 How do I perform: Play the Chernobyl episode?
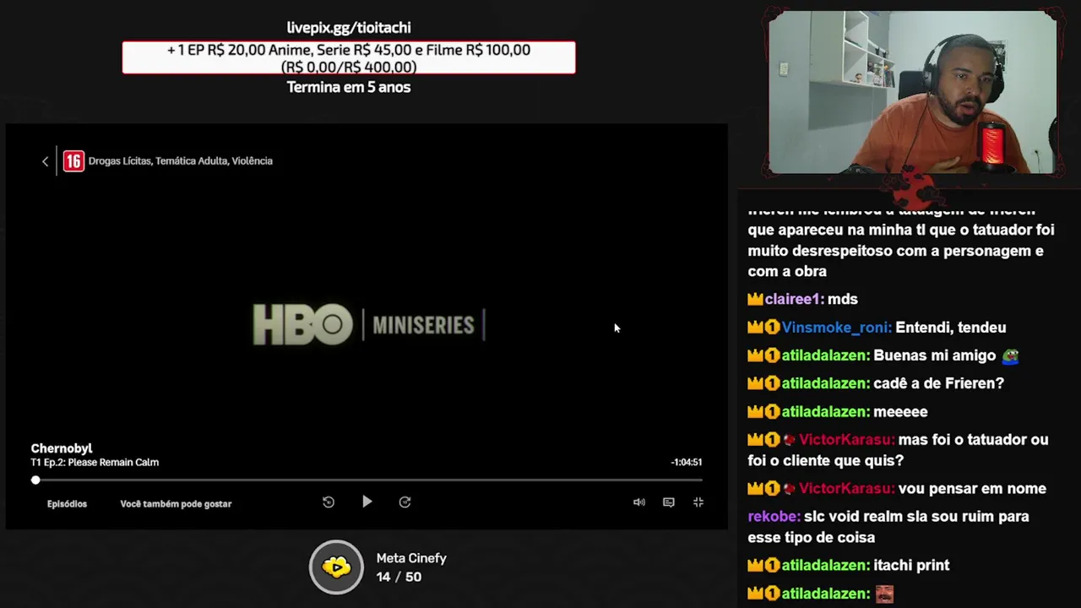(367, 502)
